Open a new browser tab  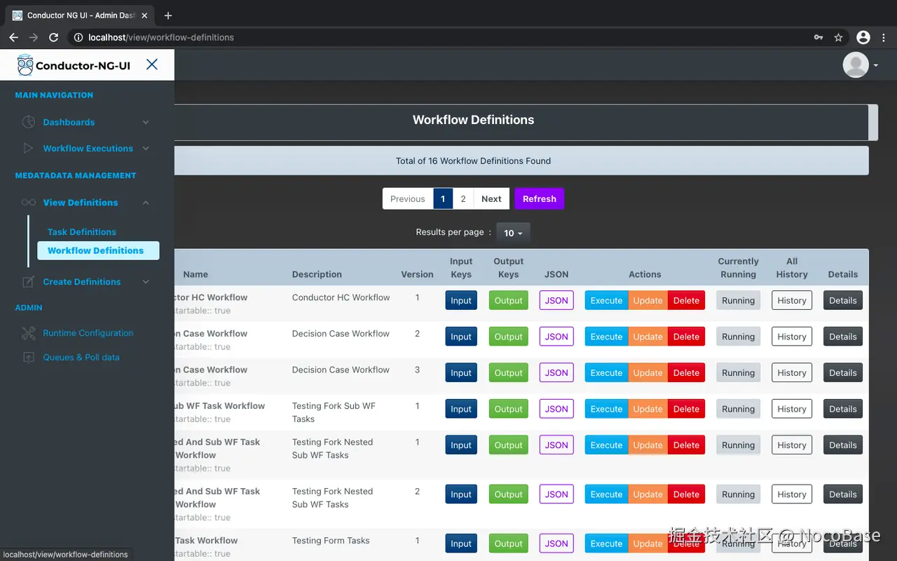[168, 15]
